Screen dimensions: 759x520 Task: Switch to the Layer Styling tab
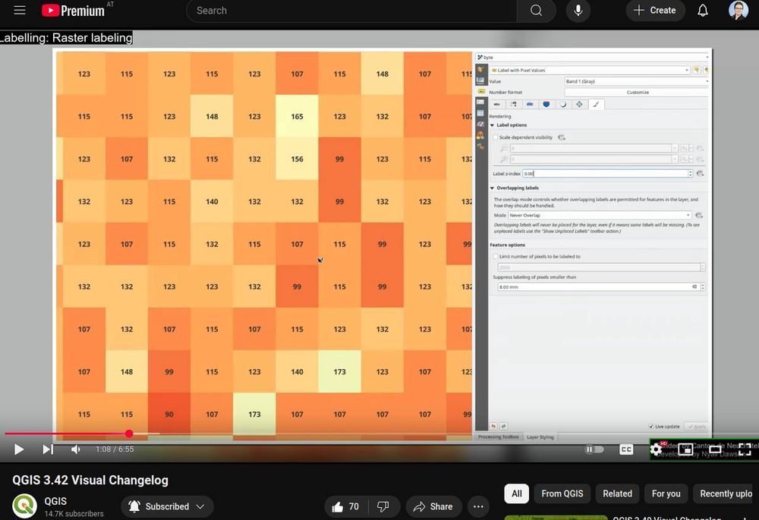tap(540, 437)
